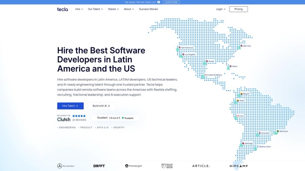
Task: Click the HomeLight logo
Action: point(134,166)
